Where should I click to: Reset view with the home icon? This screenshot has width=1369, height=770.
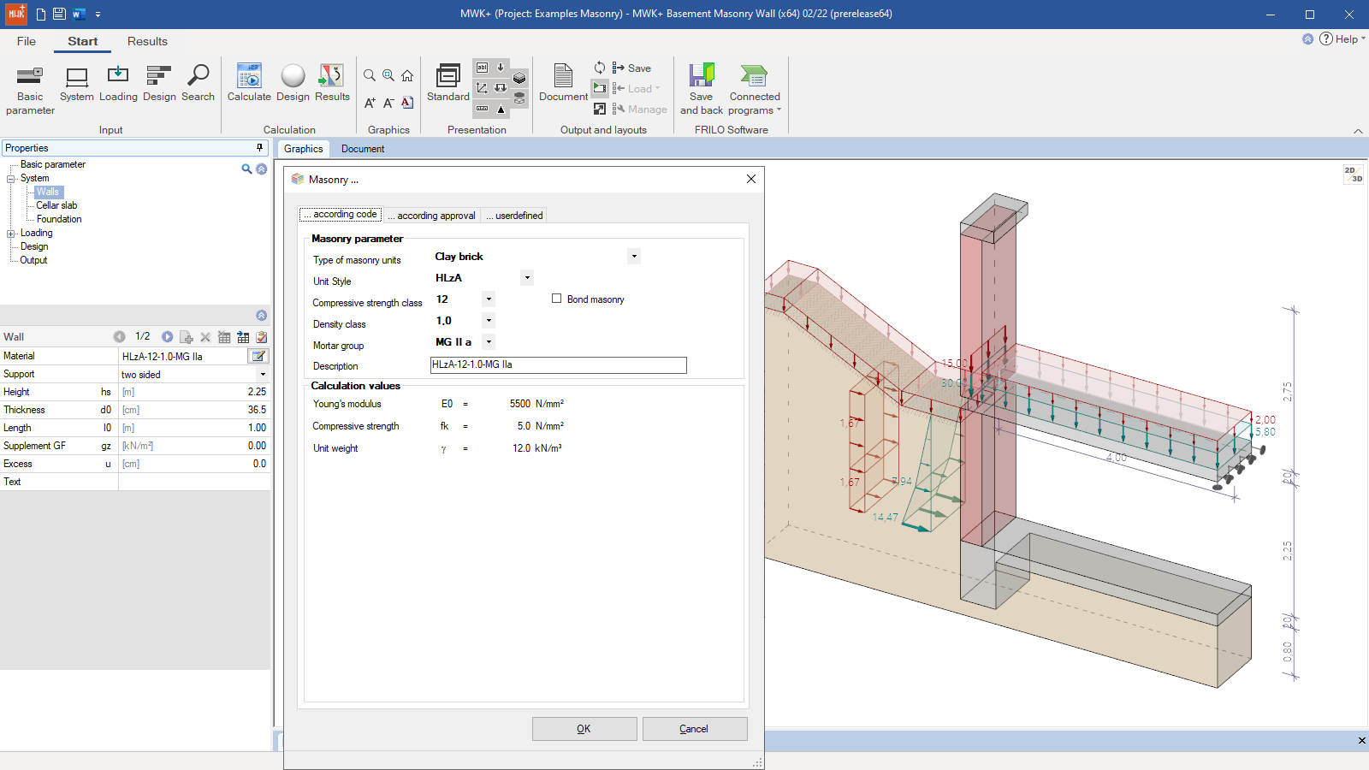point(407,75)
